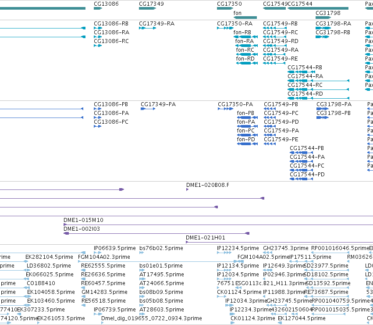This screenshot has height=325, width=373.
Task: Click the CG17350 gene label
Action: [x=229, y=4]
